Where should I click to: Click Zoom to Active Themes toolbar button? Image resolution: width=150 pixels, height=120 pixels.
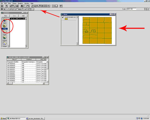tap(36, 6)
